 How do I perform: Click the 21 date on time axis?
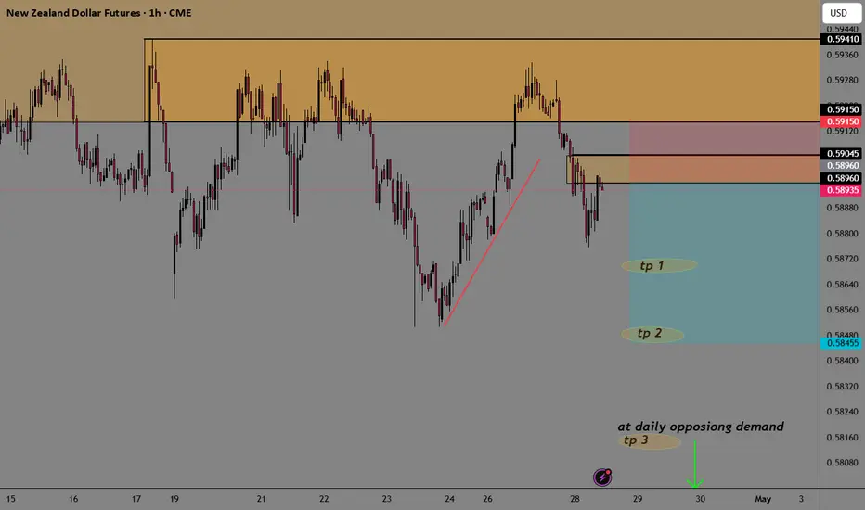point(261,499)
